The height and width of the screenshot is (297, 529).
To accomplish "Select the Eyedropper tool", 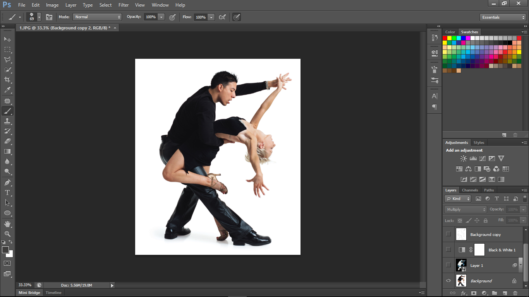I will coord(7,90).
